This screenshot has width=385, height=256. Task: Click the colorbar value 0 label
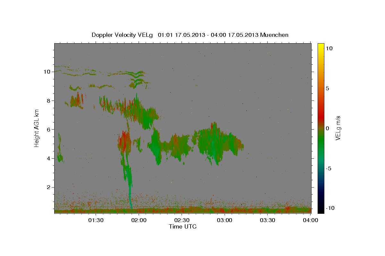tap(328, 128)
